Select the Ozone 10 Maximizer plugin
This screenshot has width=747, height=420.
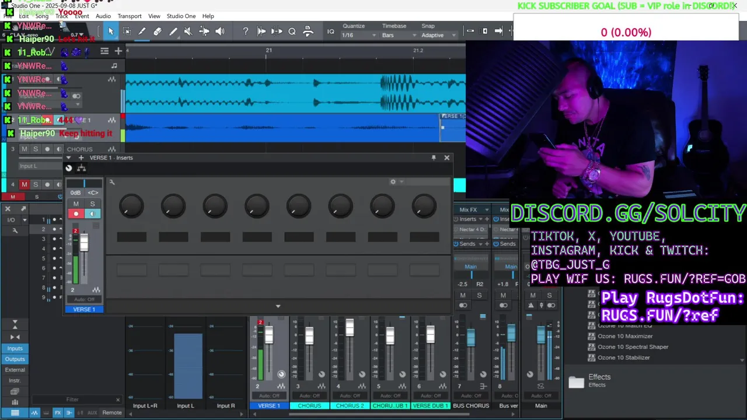(625, 336)
